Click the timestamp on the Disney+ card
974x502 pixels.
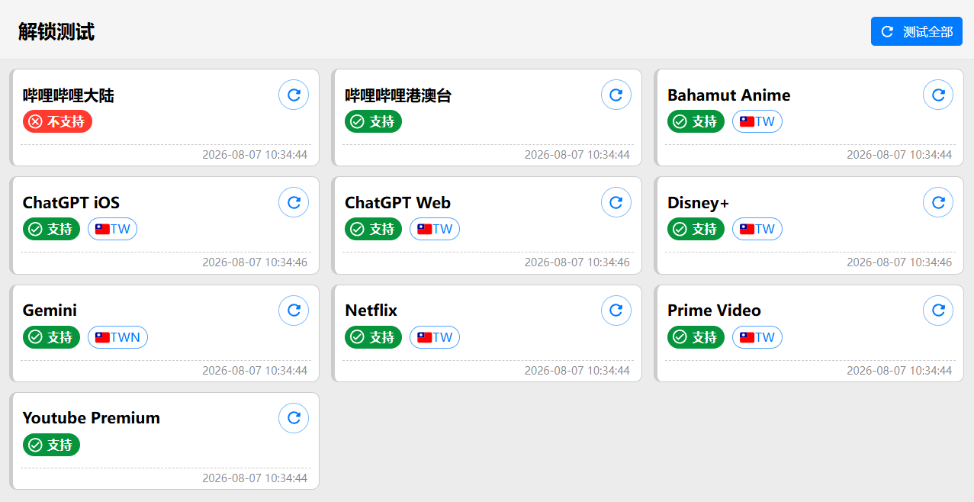click(x=899, y=262)
